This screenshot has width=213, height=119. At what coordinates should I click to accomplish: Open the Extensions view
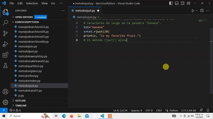coord(5,55)
